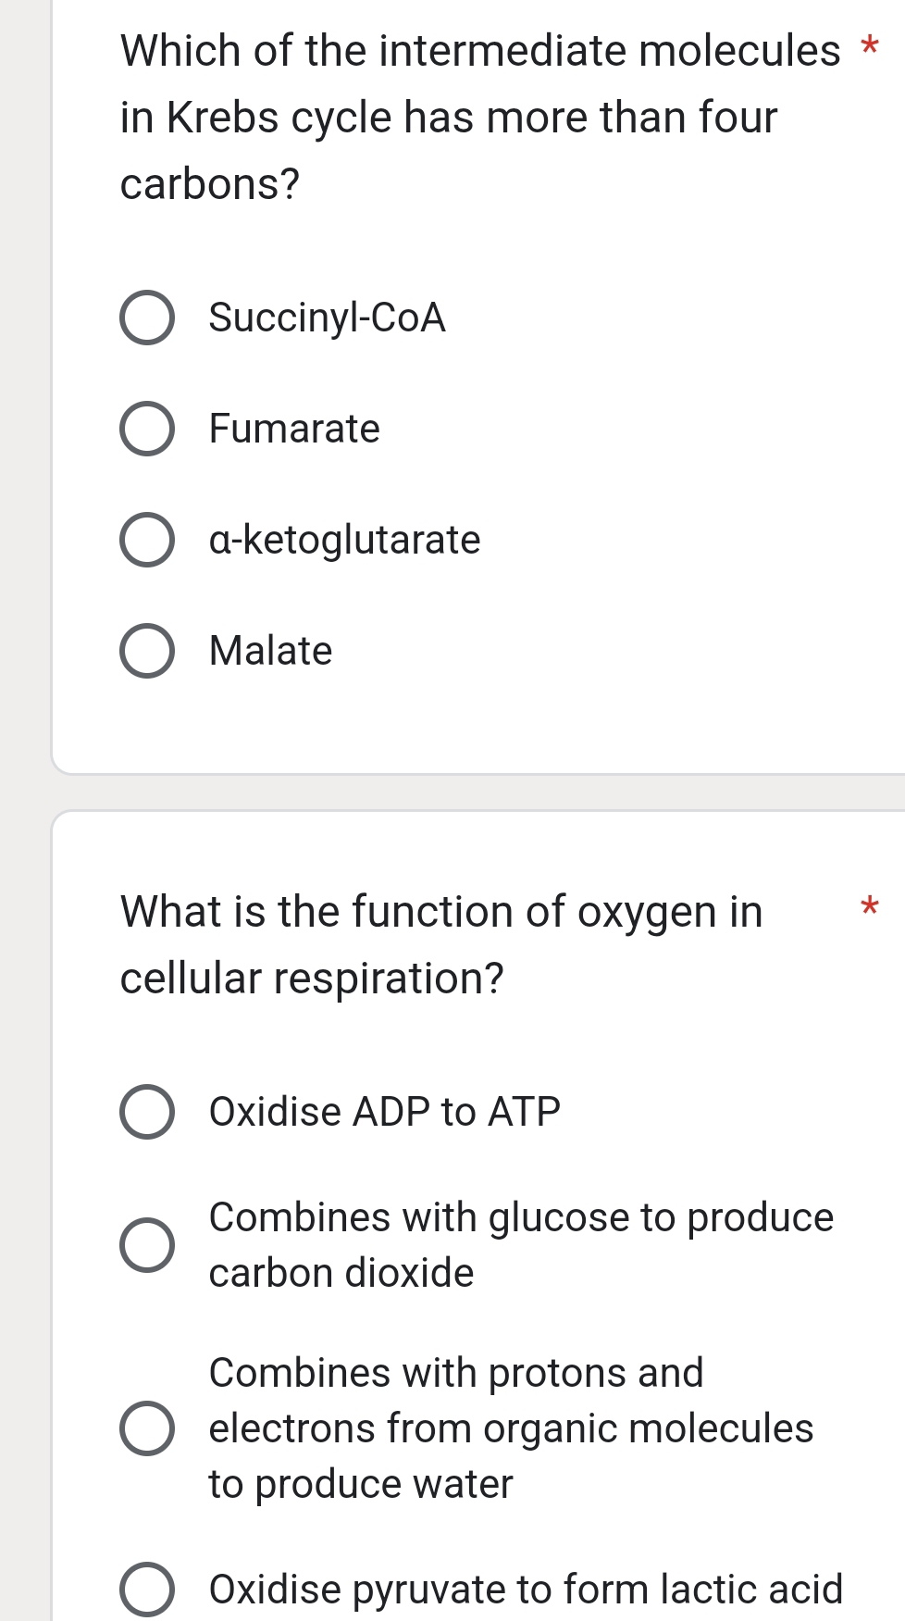
Task: Pick Malate for the Krebs cycle question
Action: click(x=147, y=651)
